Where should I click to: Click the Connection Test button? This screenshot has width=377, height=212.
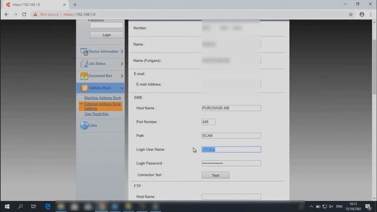point(216,175)
